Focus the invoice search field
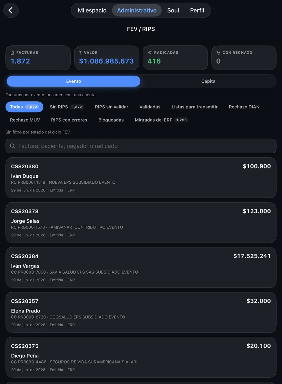Screen dimensions: 282x384 141,146
